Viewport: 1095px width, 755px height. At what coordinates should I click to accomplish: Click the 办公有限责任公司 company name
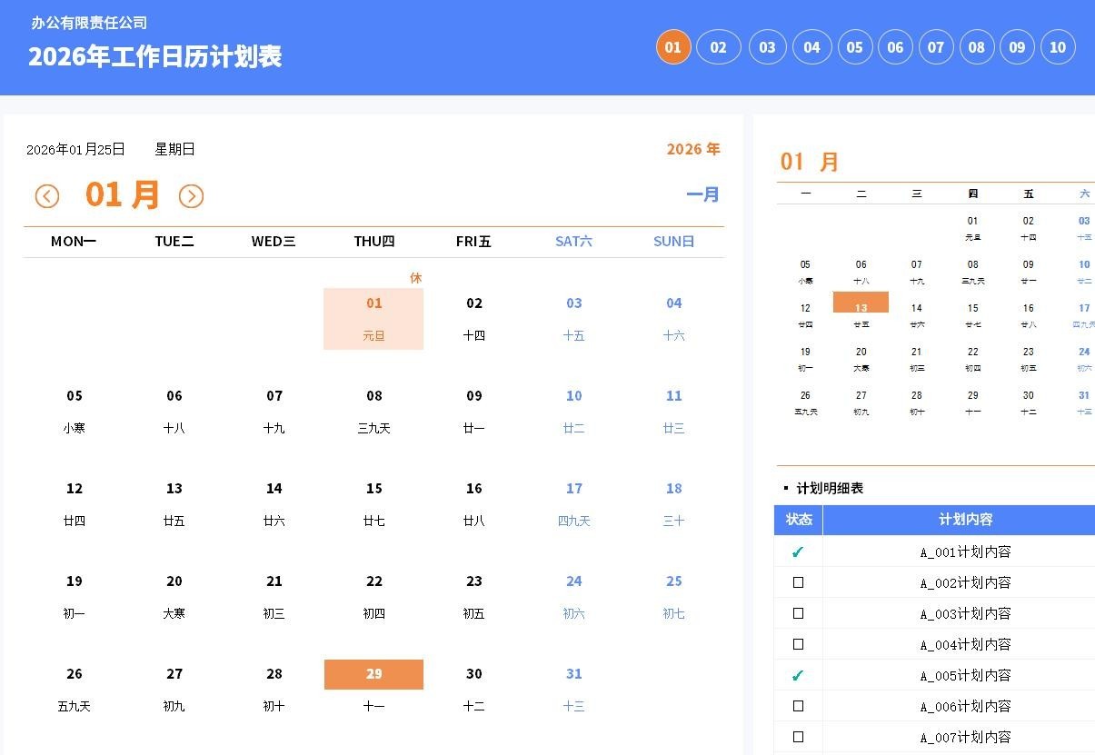coord(89,23)
